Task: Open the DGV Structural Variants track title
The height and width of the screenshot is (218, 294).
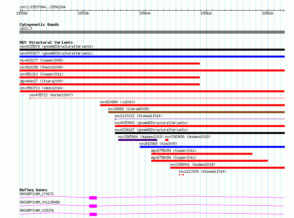Action: click(x=46, y=42)
